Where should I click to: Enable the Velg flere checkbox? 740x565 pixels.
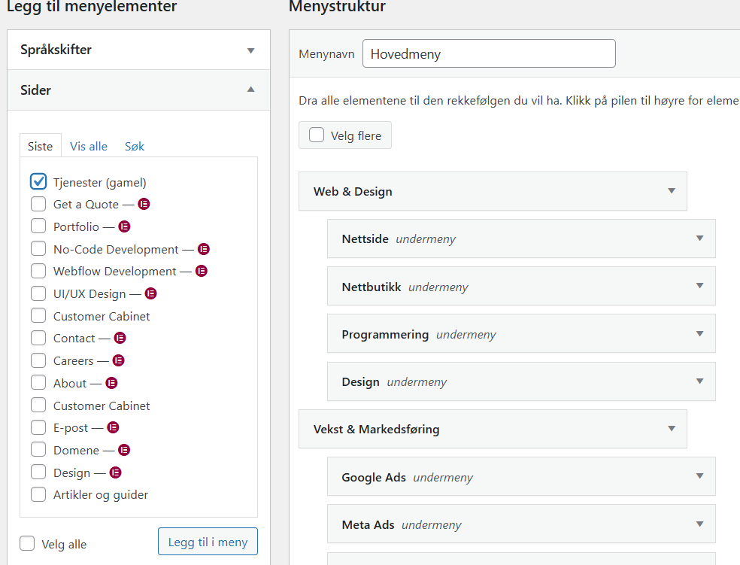pos(317,135)
